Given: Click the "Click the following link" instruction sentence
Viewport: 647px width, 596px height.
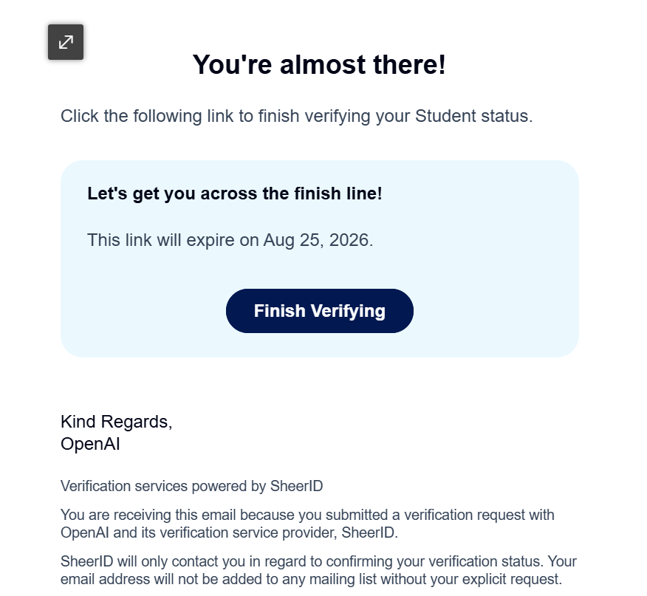Looking at the screenshot, I should pos(297,116).
